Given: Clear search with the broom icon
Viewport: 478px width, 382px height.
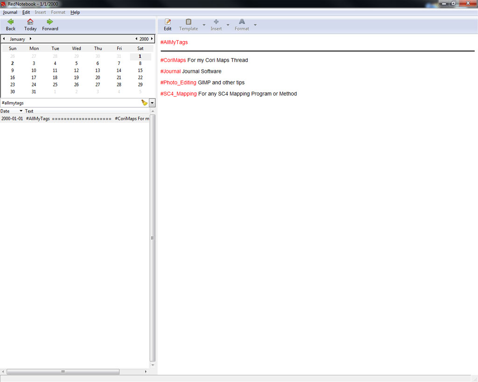Looking at the screenshot, I should 144,103.
